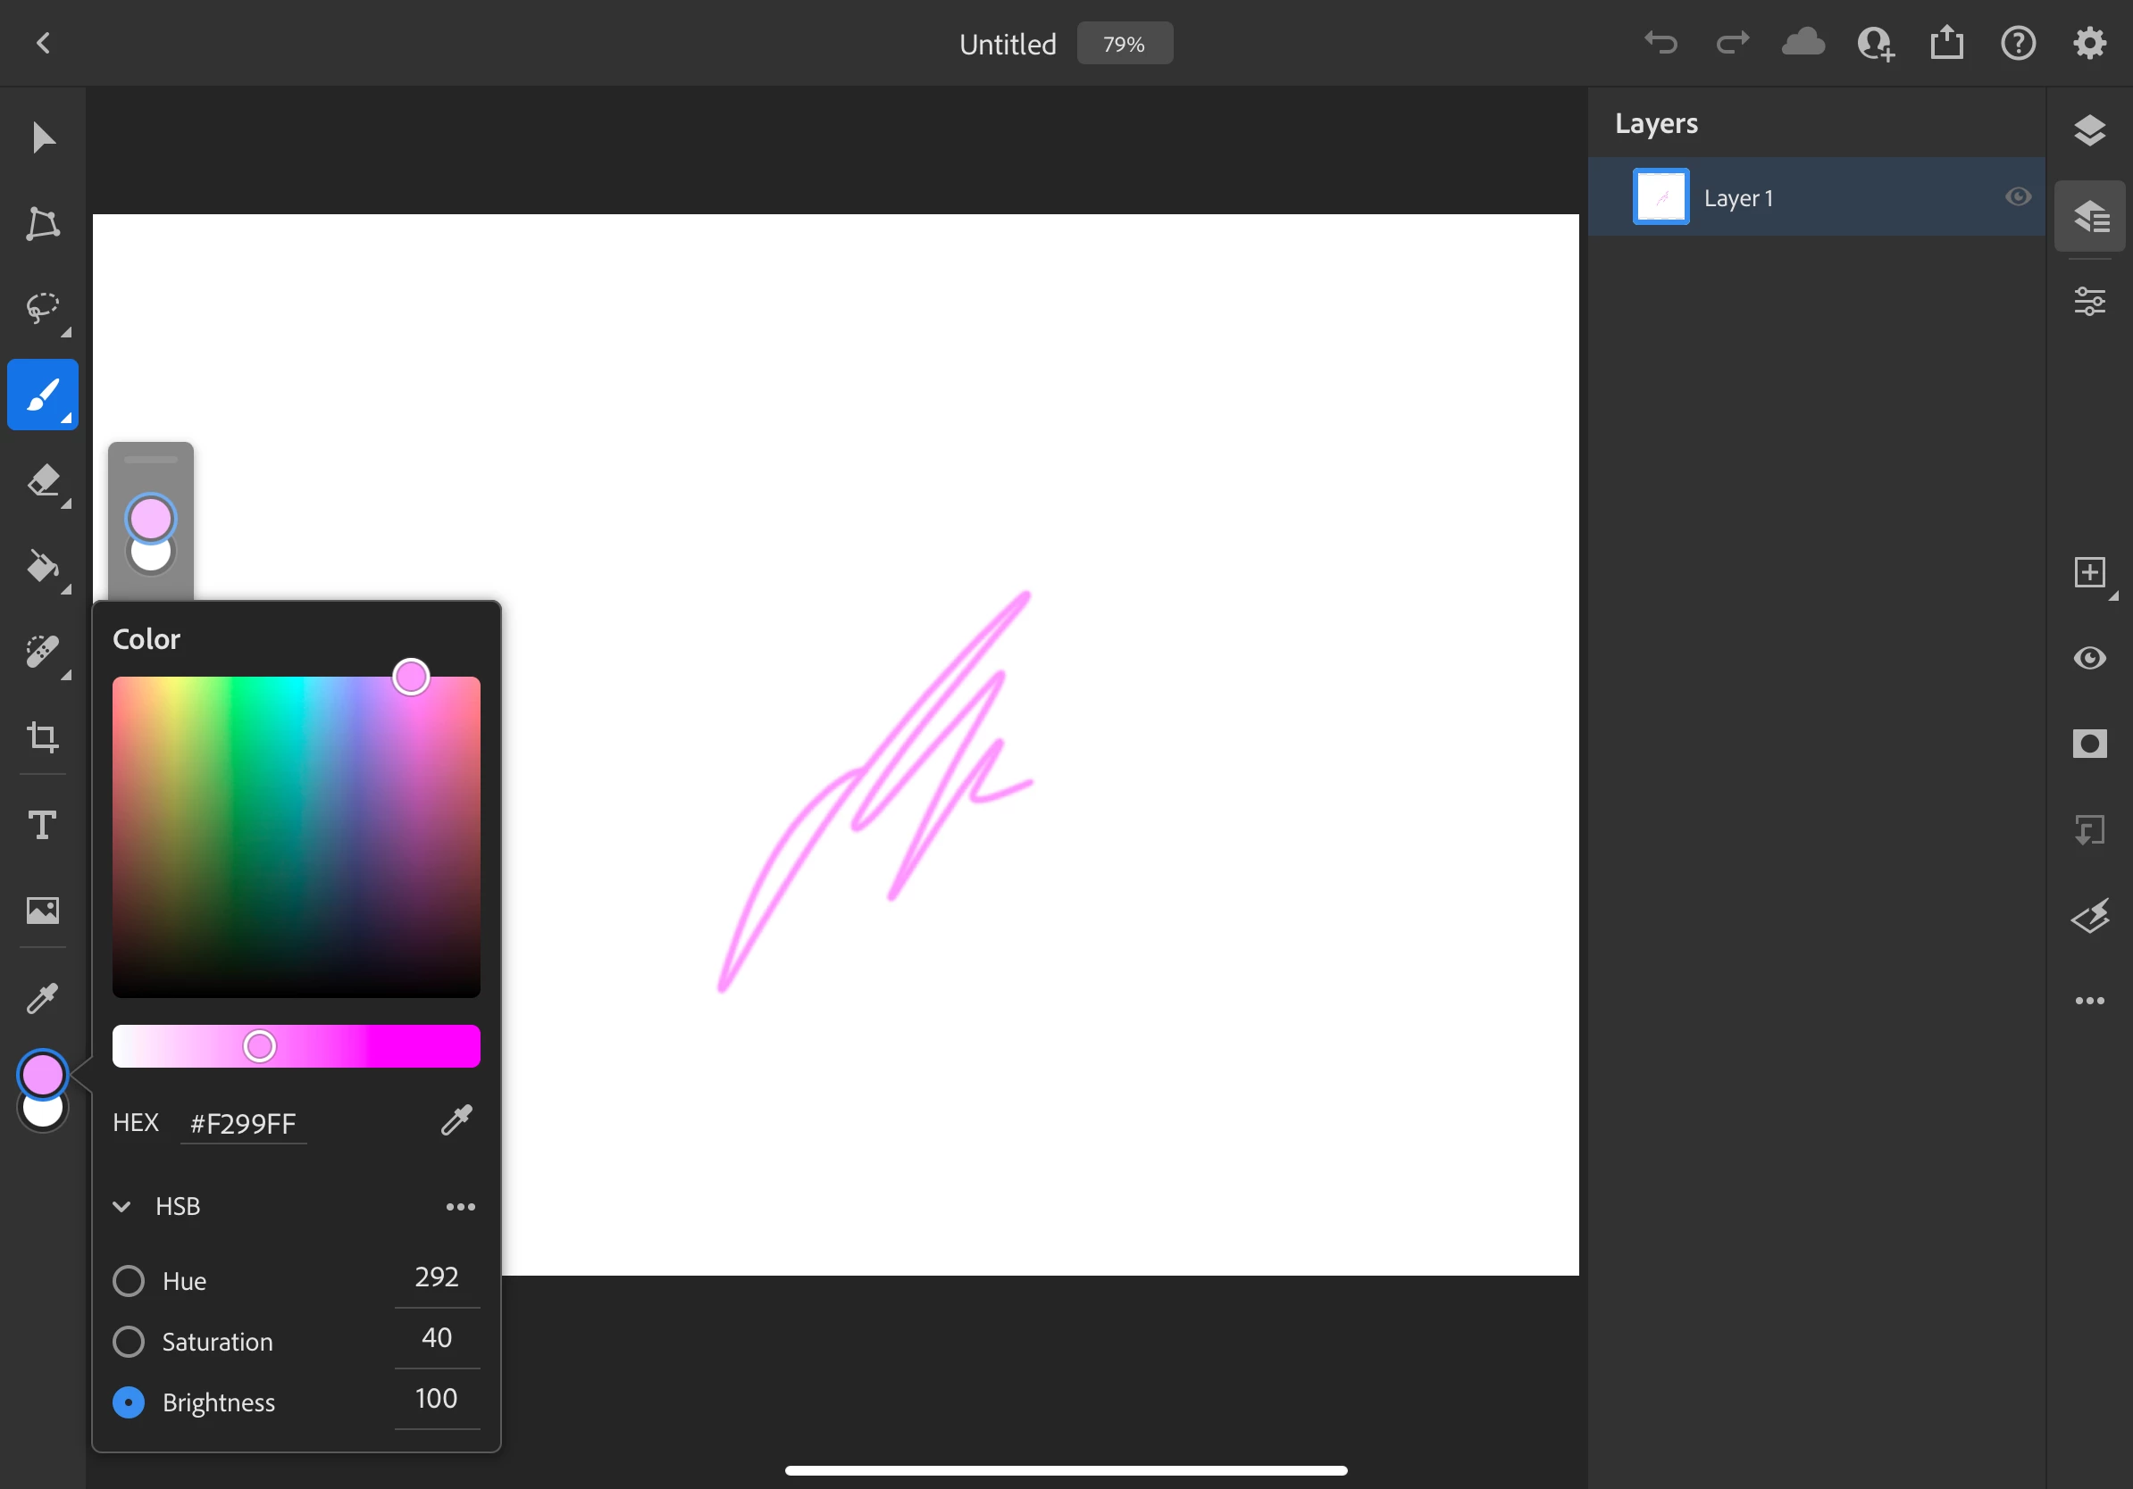Click the Undo button
2133x1489 pixels.
(1661, 43)
